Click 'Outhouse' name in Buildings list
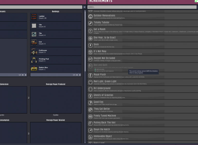The image size is (198, 145). [x=43, y=50]
